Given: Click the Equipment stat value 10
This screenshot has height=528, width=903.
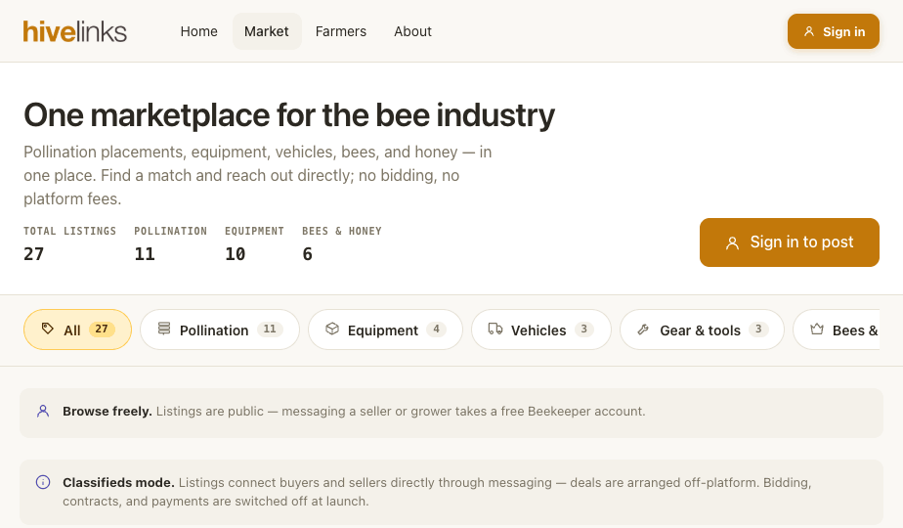Looking at the screenshot, I should (x=235, y=254).
